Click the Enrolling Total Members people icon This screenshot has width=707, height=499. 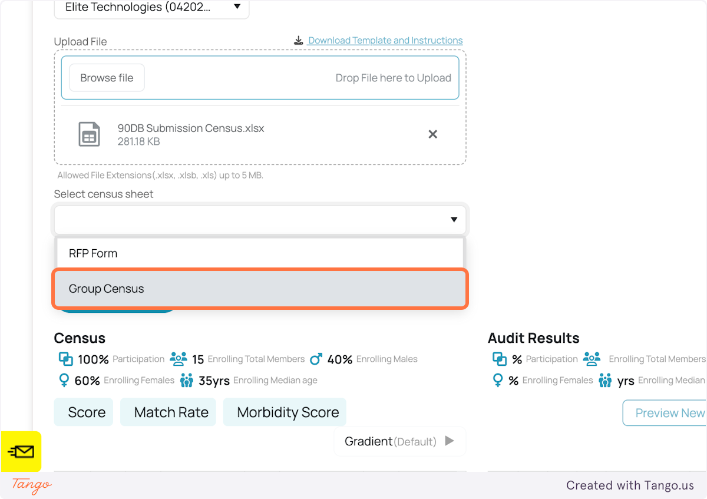178,358
